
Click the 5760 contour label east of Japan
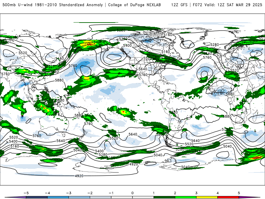(x=73, y=65)
